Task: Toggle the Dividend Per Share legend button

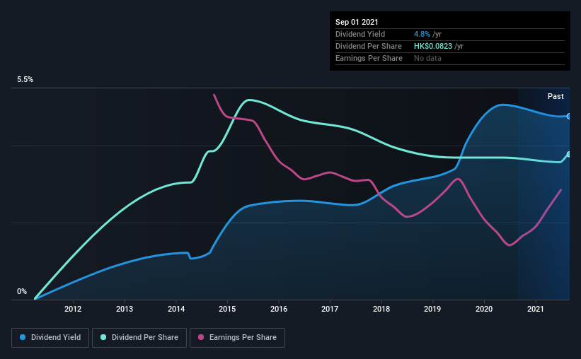Action: coord(139,338)
